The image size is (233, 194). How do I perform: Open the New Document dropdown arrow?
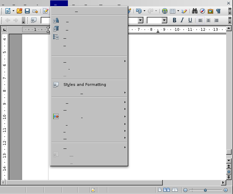pos(13,11)
